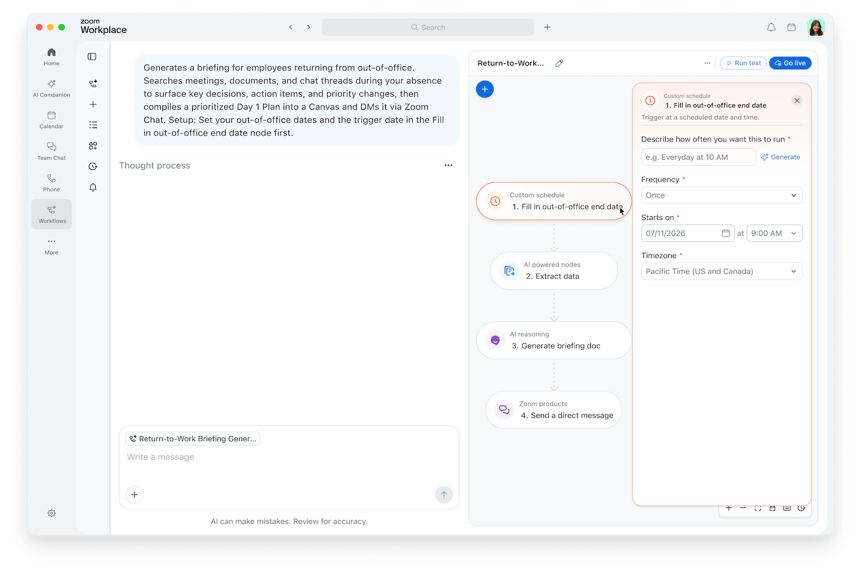Click the Extract data node icon
Image resolution: width=861 pixels, height=574 pixels.
pos(509,271)
